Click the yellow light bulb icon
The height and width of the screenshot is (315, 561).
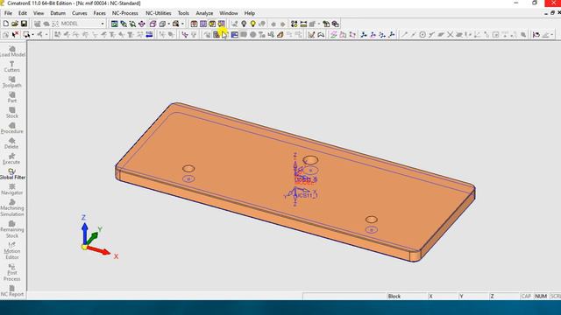coord(253,24)
